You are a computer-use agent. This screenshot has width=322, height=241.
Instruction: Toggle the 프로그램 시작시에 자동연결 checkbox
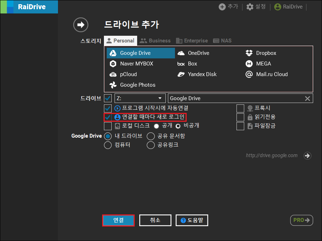pos(108,108)
